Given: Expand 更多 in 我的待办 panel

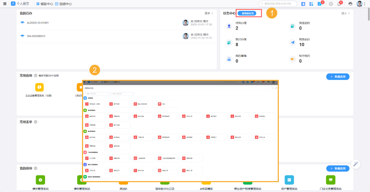Looking at the screenshot, I should pos(209,13).
